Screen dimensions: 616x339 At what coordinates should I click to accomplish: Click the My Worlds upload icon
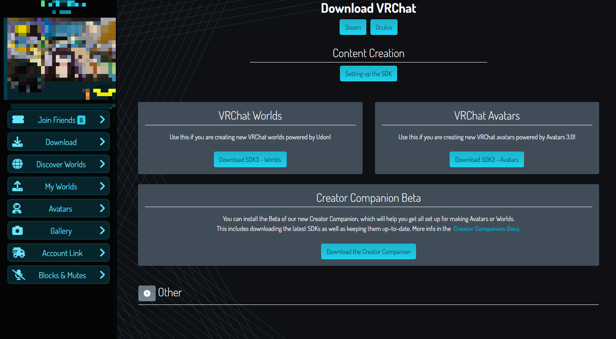[x=18, y=186]
